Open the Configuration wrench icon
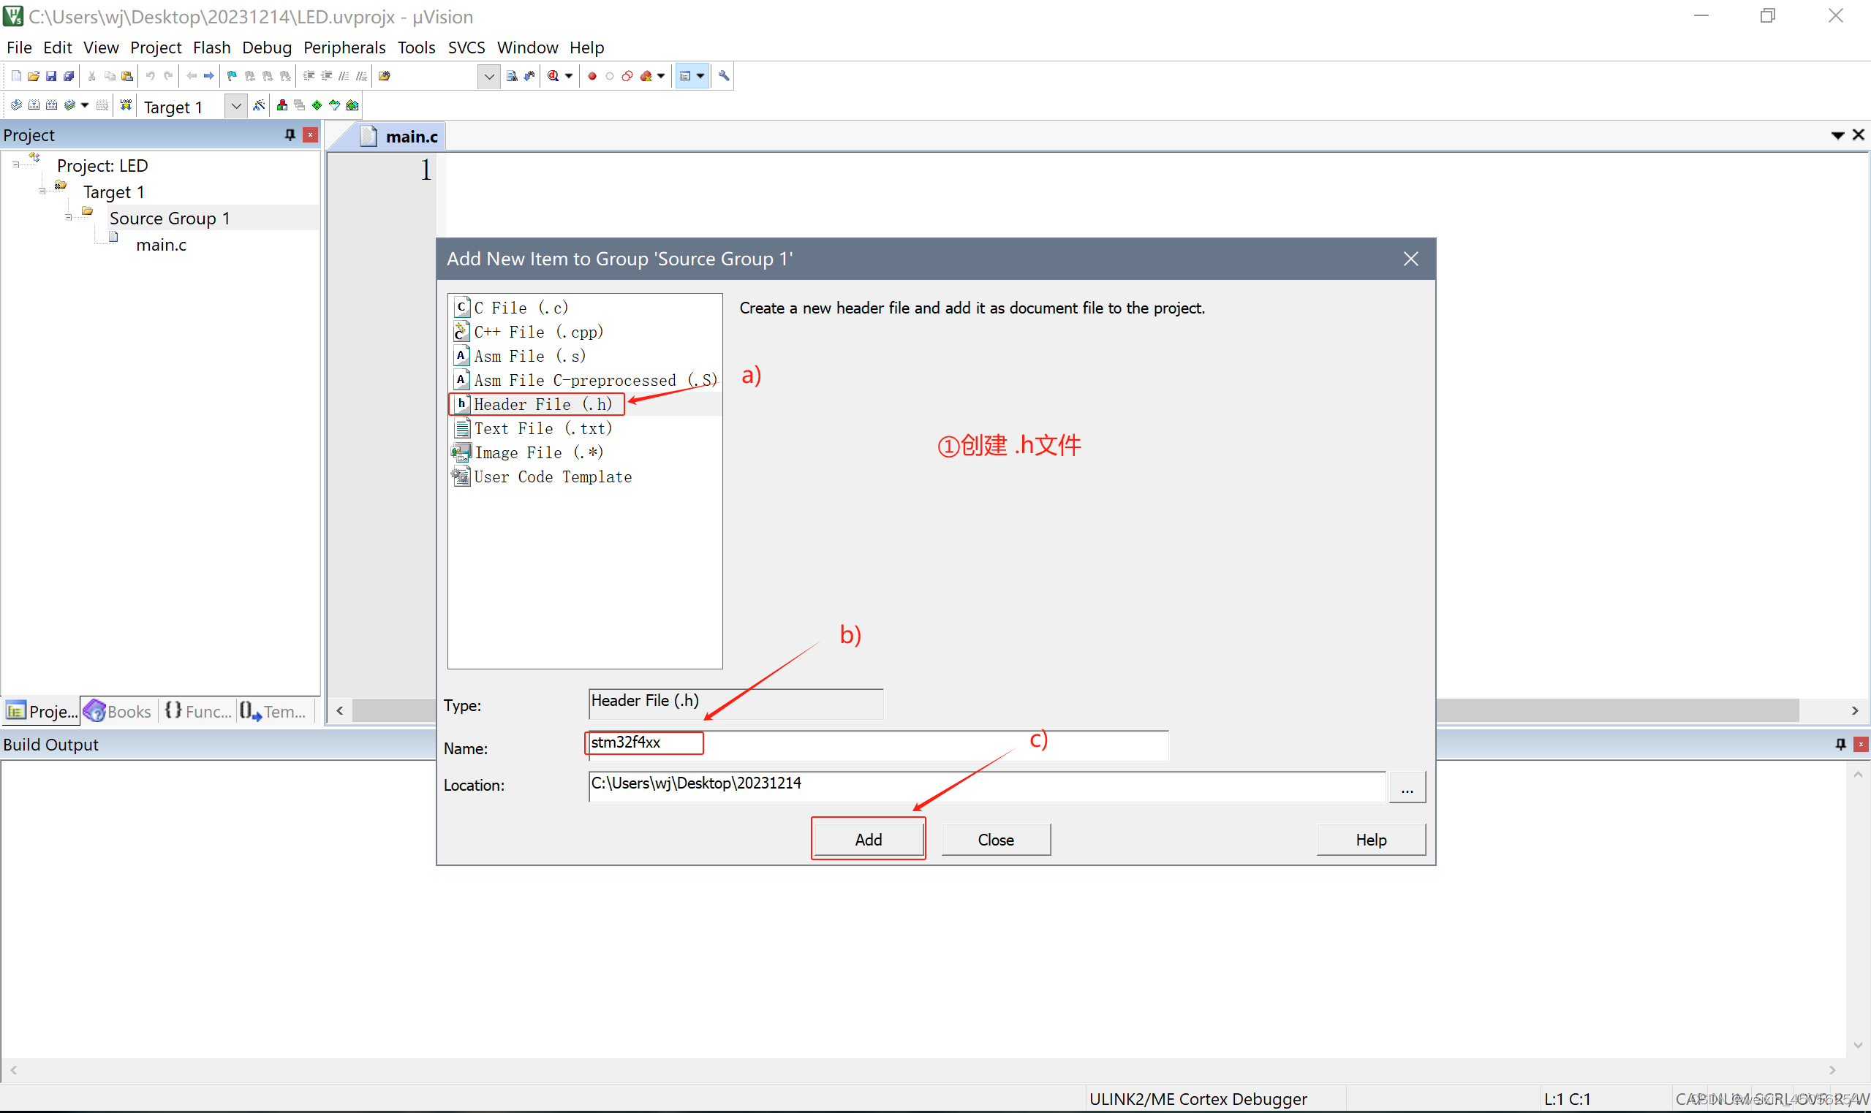1871x1113 pixels. 723,76
